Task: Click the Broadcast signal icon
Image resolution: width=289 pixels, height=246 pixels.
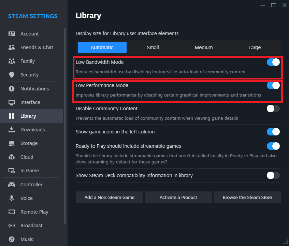Action: (12, 226)
